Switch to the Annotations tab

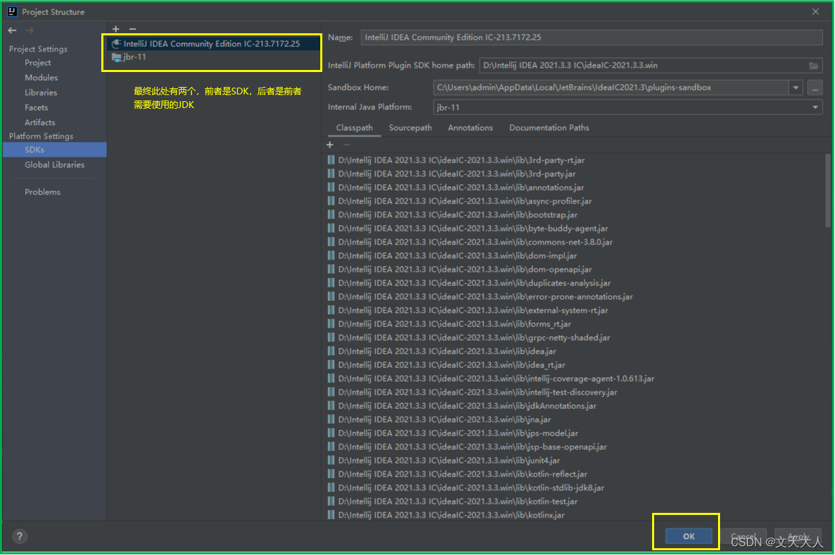470,128
